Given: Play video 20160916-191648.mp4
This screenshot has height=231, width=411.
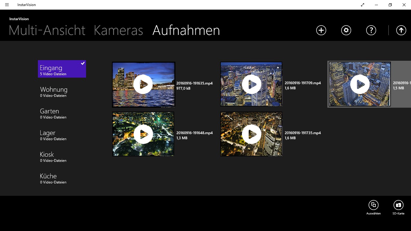Looking at the screenshot, I should (143, 134).
